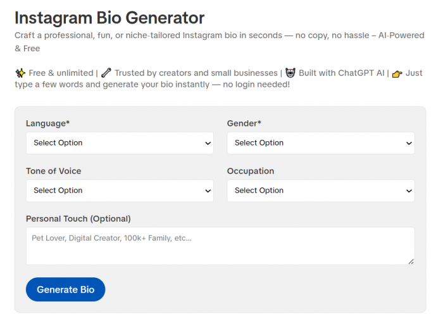The image size is (443, 326).
Task: Focus the Personal Touch text area
Action: pos(220,246)
